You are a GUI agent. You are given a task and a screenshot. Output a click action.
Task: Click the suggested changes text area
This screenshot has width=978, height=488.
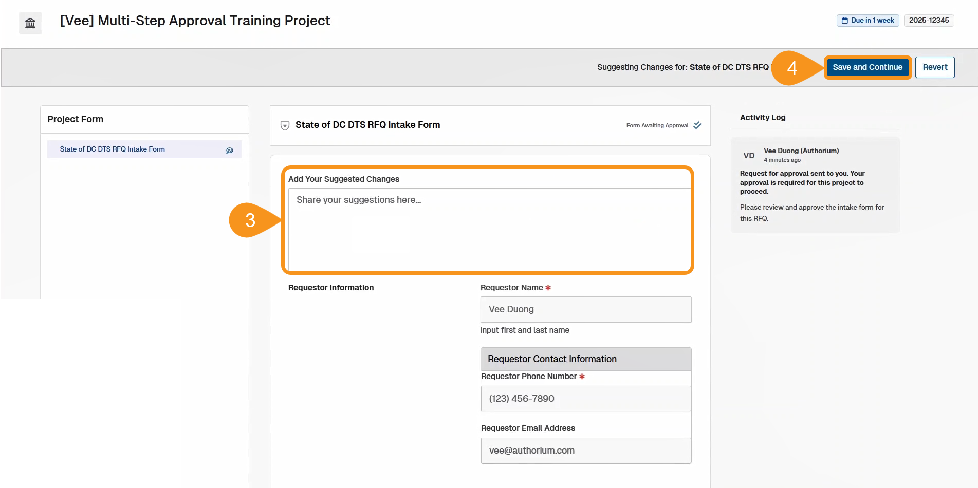pos(489,229)
